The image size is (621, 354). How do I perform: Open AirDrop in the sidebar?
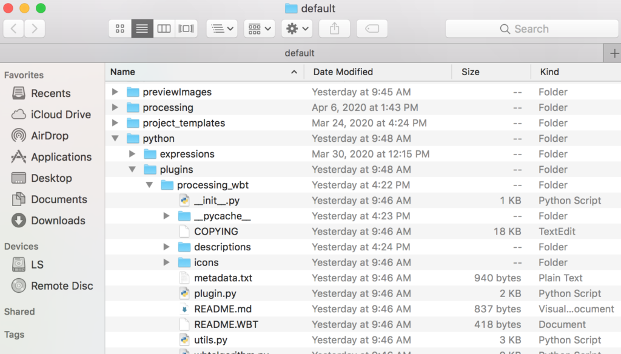[x=49, y=136]
